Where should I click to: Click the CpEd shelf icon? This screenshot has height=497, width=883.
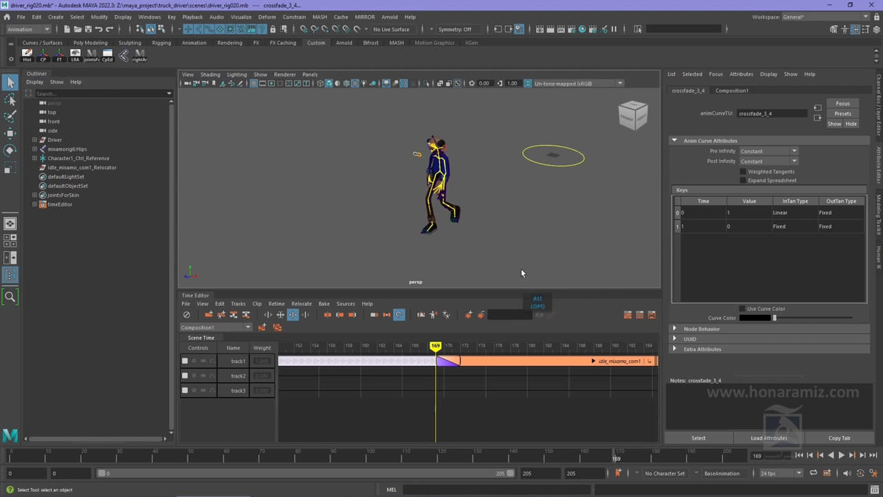point(107,55)
